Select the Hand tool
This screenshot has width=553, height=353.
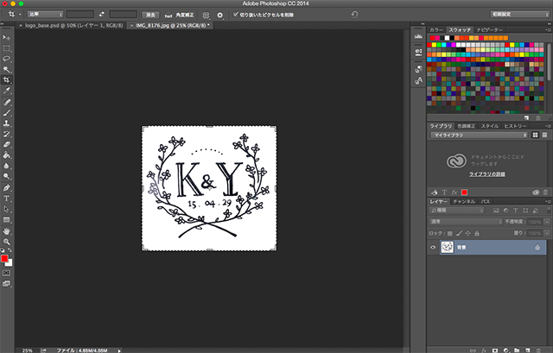click(6, 231)
